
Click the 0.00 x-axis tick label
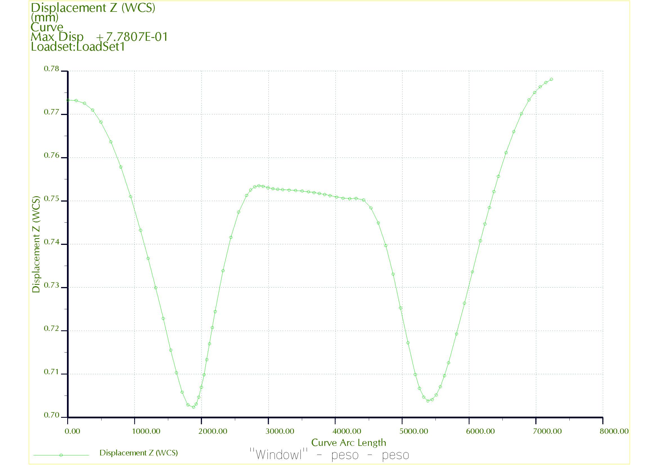click(72, 432)
